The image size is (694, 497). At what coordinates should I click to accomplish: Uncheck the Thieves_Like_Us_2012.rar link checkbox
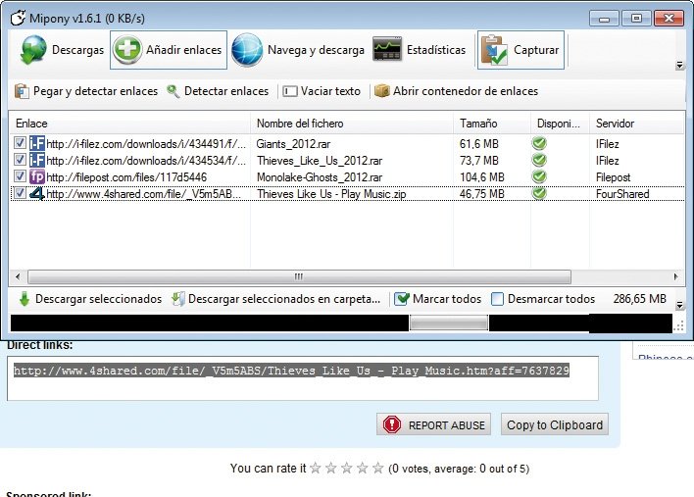(x=20, y=160)
